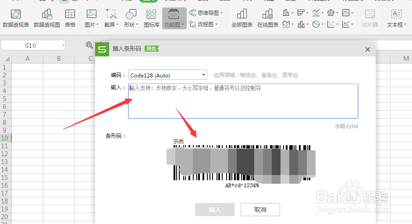Open the 编码 Code128 (Auto) dropdown
412x224 pixels.
pos(167,75)
